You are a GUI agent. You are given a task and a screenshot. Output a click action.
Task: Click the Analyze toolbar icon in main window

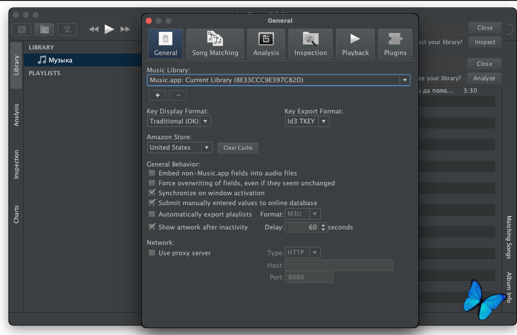point(21,29)
